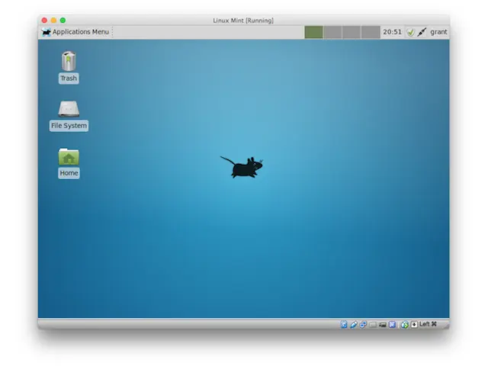Viewport: 488px width, 366px height.
Task: Switch to the second workspace
Action: click(333, 32)
